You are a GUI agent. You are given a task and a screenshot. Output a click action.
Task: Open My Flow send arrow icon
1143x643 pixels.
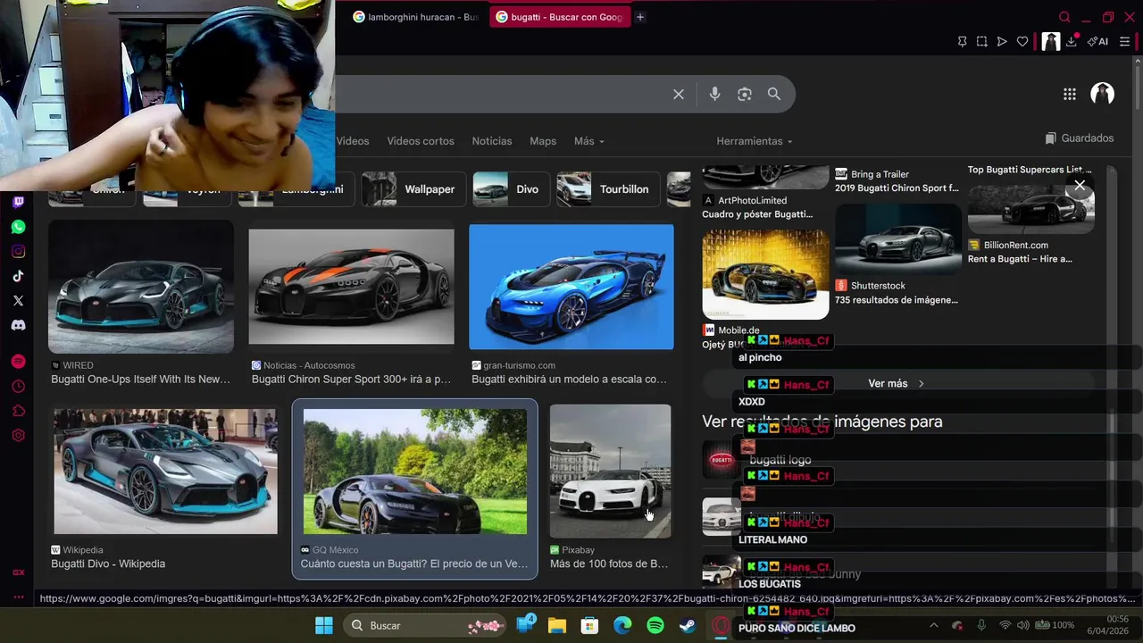pos(1002,41)
